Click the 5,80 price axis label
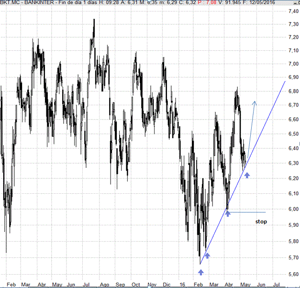Screen dimensions: 300x288 pyautogui.click(x=293, y=241)
